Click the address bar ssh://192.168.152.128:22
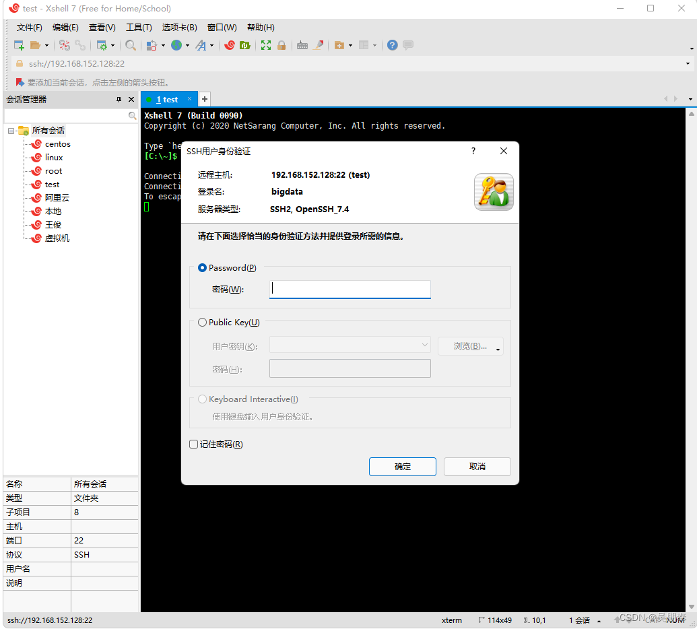This screenshot has height=629, width=697. coord(77,63)
